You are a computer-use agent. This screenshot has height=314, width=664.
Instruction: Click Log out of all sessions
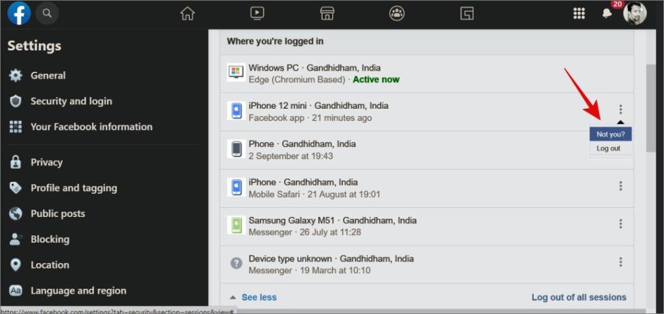click(579, 298)
